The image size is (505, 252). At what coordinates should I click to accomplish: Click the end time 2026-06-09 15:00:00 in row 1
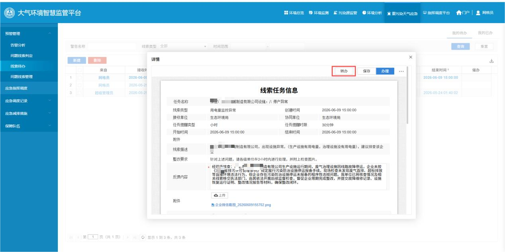pyautogui.click(x=440, y=77)
